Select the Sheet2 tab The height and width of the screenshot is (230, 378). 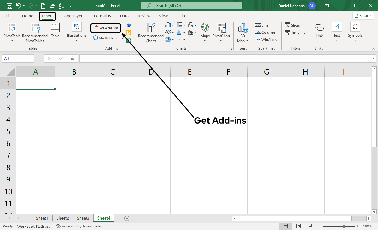pyautogui.click(x=62, y=218)
